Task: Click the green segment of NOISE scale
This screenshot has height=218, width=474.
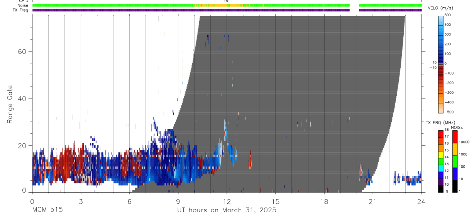Action: (455, 161)
